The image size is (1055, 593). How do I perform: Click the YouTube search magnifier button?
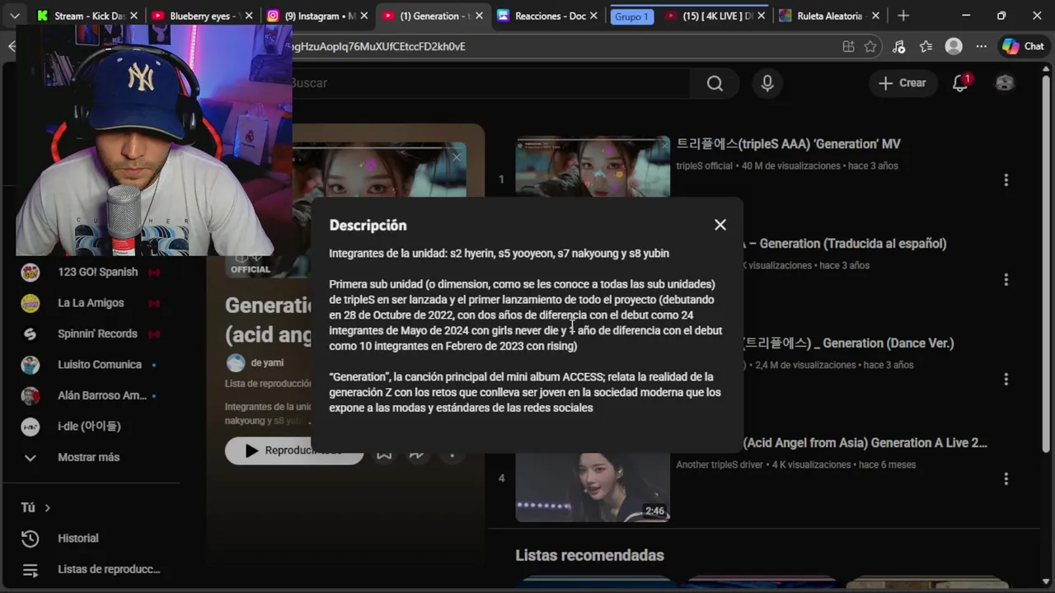click(715, 83)
